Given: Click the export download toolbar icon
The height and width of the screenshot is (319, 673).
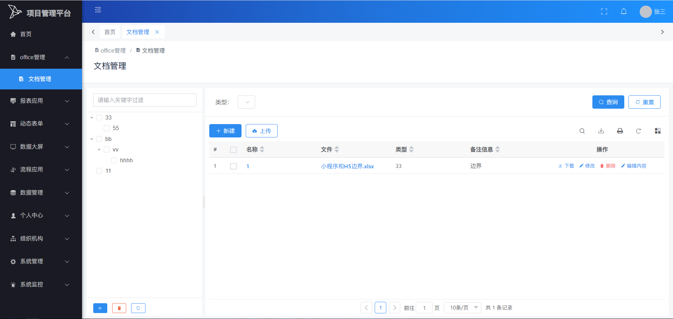Looking at the screenshot, I should coord(601,131).
